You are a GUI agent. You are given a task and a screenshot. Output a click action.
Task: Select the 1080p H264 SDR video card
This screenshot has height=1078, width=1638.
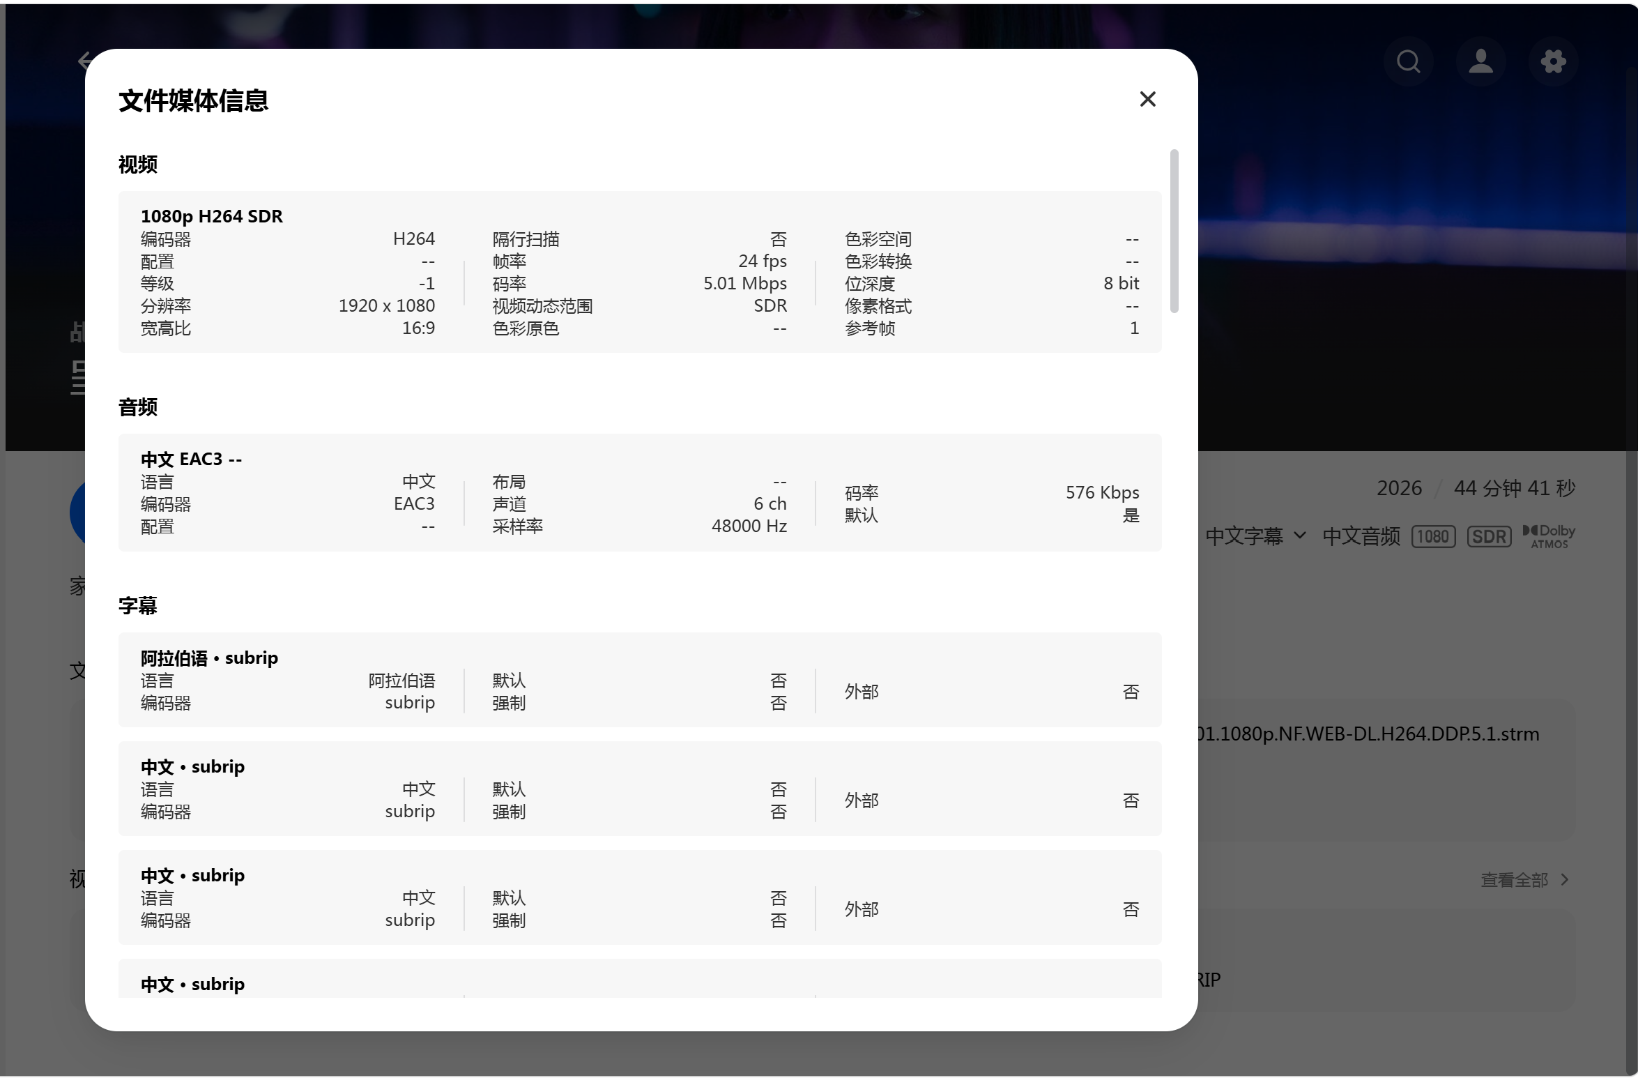click(640, 271)
